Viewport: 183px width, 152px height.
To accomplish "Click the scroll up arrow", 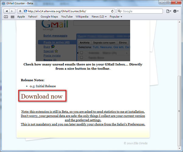I will [179, 22].
